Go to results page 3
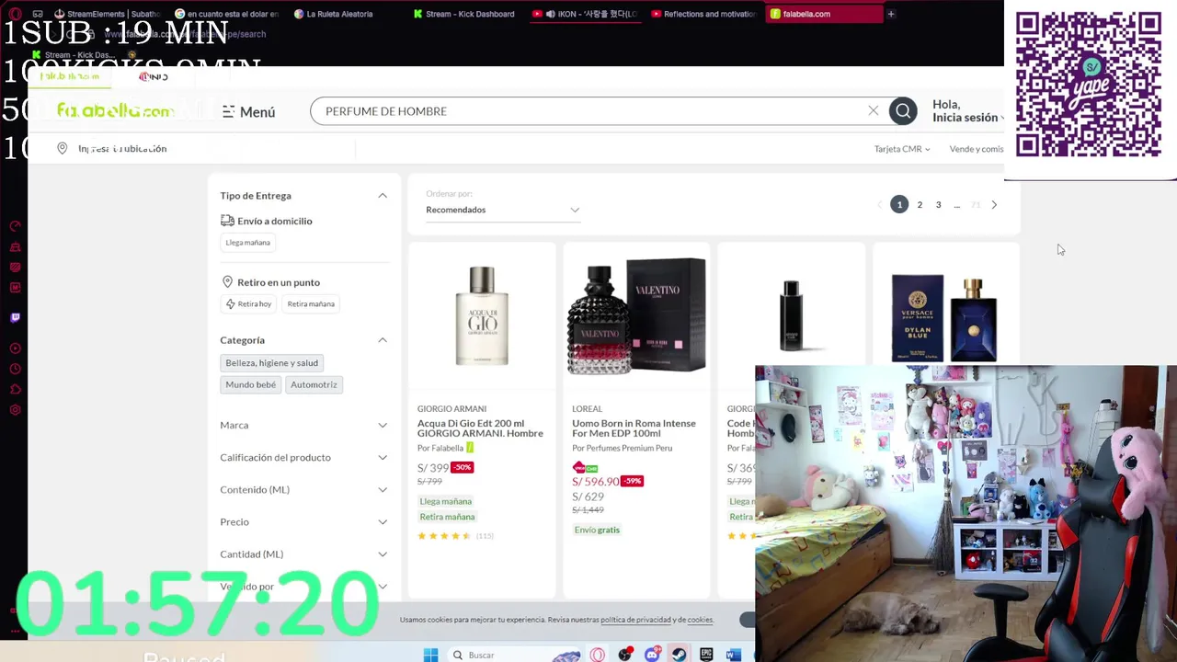 point(938,204)
